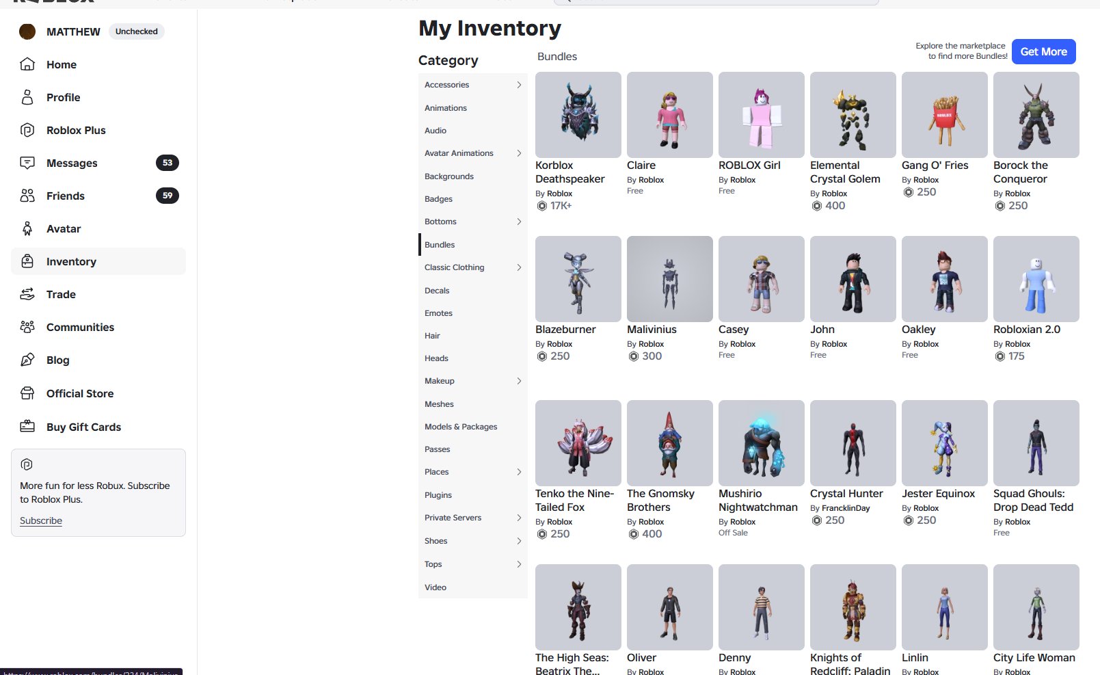Open the Squad Ghouls: Drop Dead Tedd thumbnail

tap(1036, 443)
